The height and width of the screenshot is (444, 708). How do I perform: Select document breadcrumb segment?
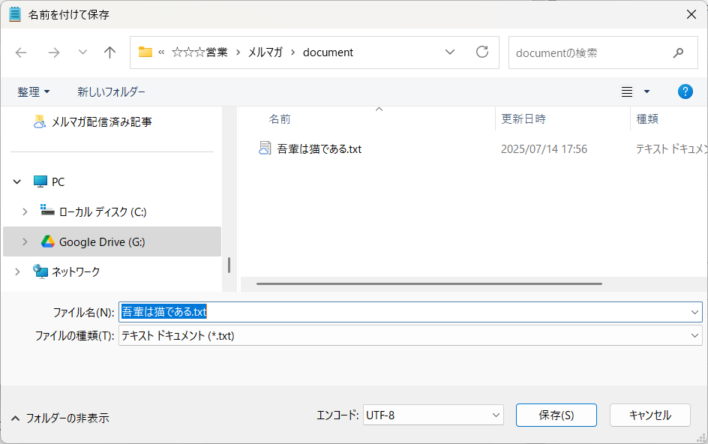[x=328, y=52]
